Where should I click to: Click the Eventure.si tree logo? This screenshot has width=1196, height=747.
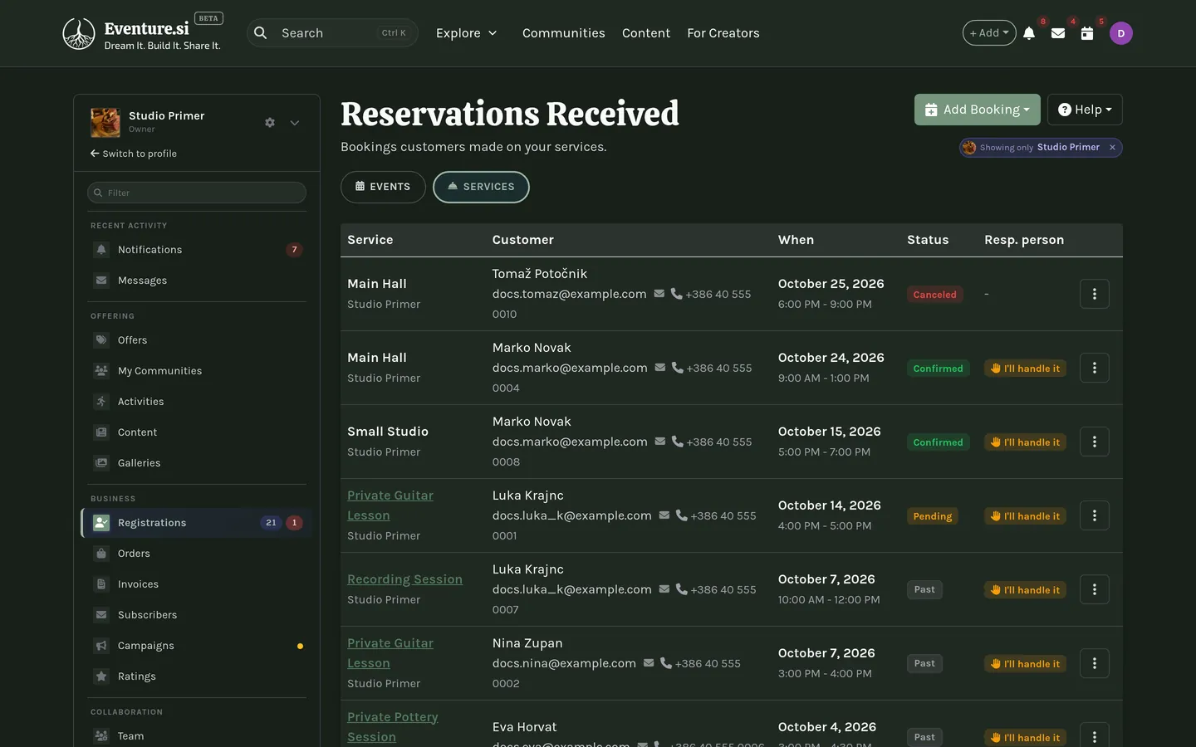coord(79,34)
